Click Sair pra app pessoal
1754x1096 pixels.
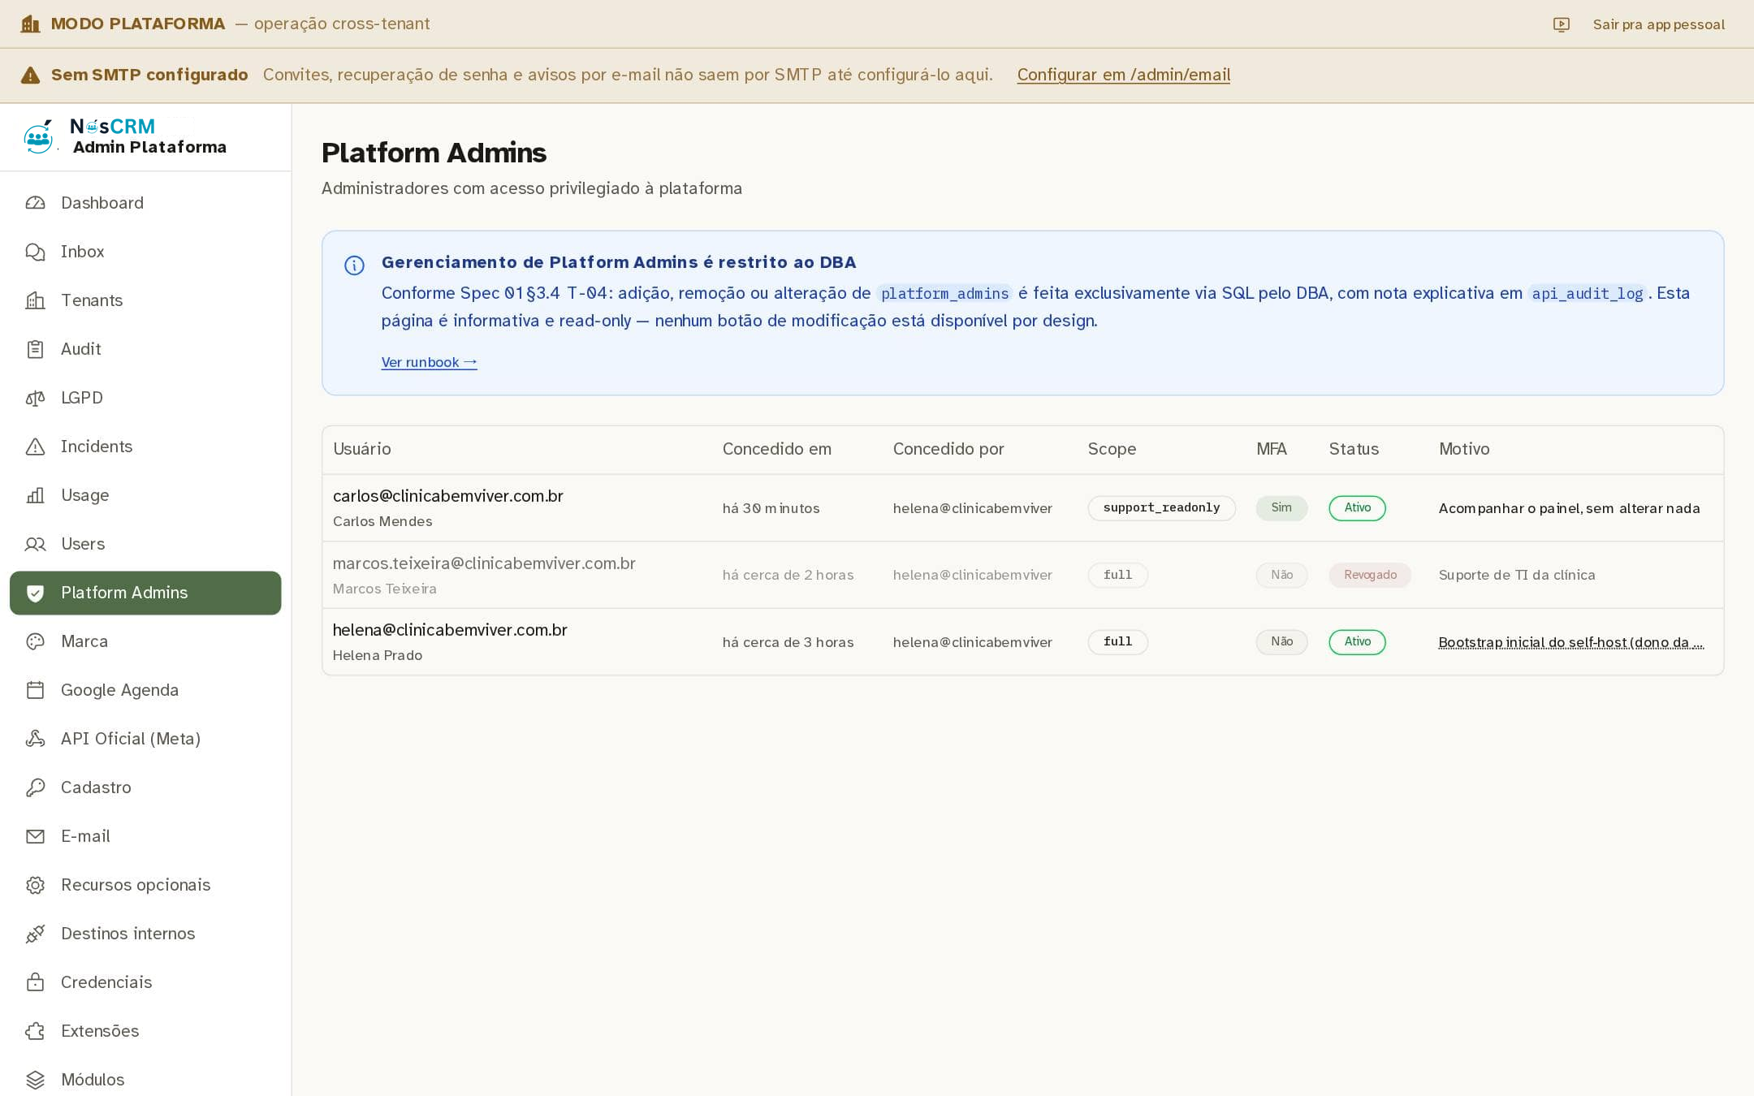(1658, 24)
